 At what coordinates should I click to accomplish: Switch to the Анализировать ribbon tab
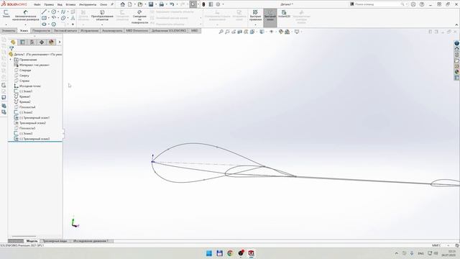[x=112, y=30]
